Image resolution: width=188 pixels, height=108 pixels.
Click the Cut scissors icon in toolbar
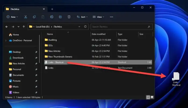point(26,17)
